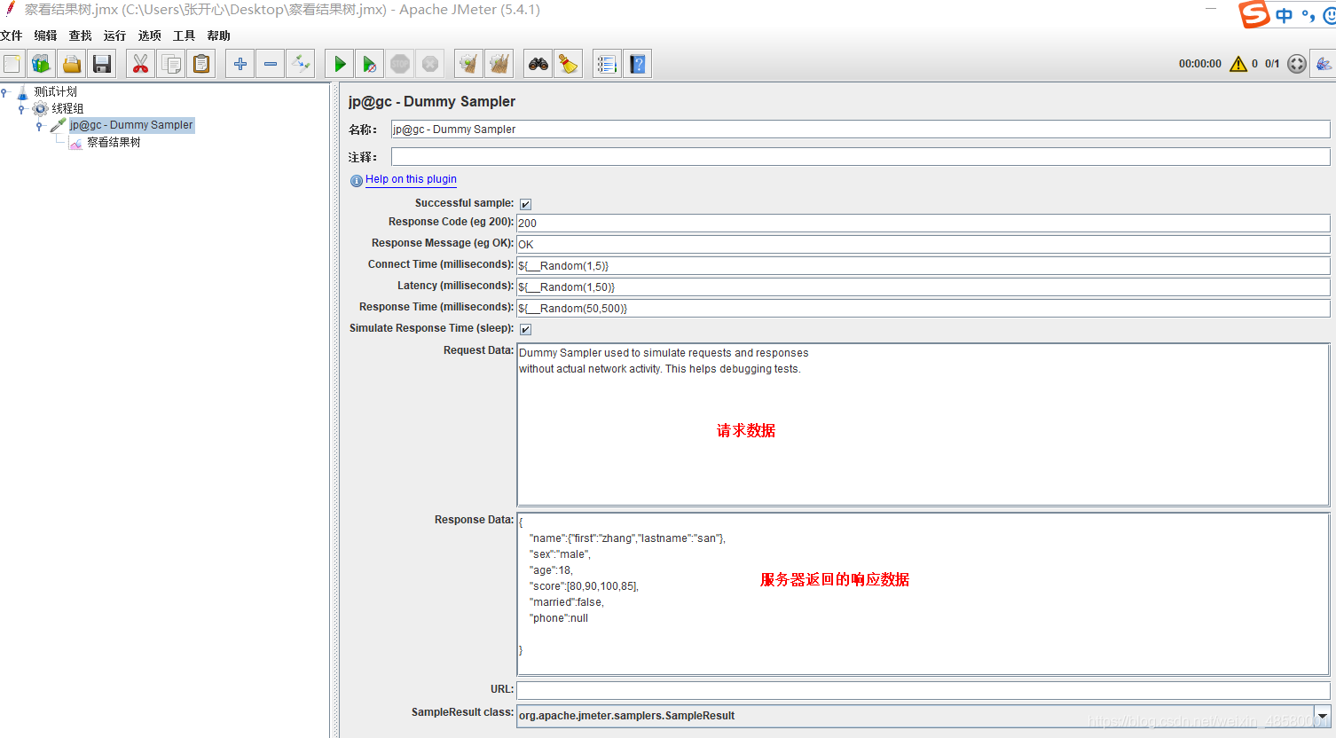This screenshot has height=738, width=1336.
Task: Open Search with the binoculars icon
Action: pos(538,64)
